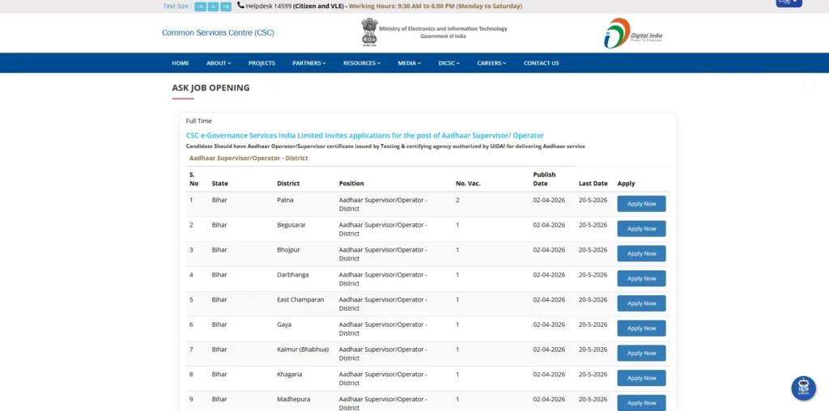Click the 'ASK JOB OPENING' page heading
Screen dimensions: 829x411
210,87
